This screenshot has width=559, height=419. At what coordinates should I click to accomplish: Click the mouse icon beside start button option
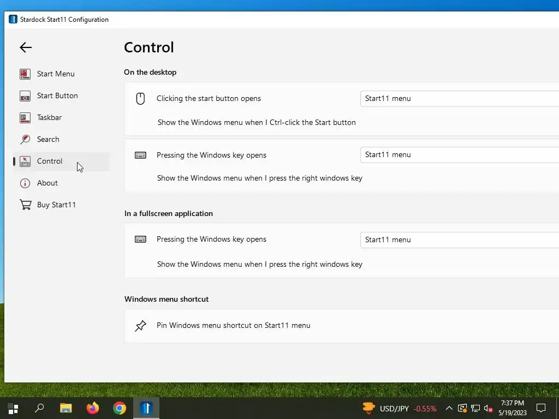[x=140, y=99]
